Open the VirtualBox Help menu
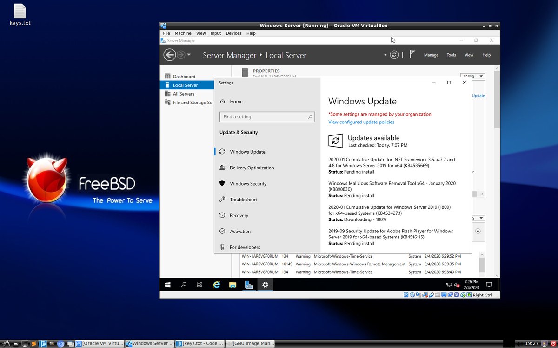 (251, 33)
